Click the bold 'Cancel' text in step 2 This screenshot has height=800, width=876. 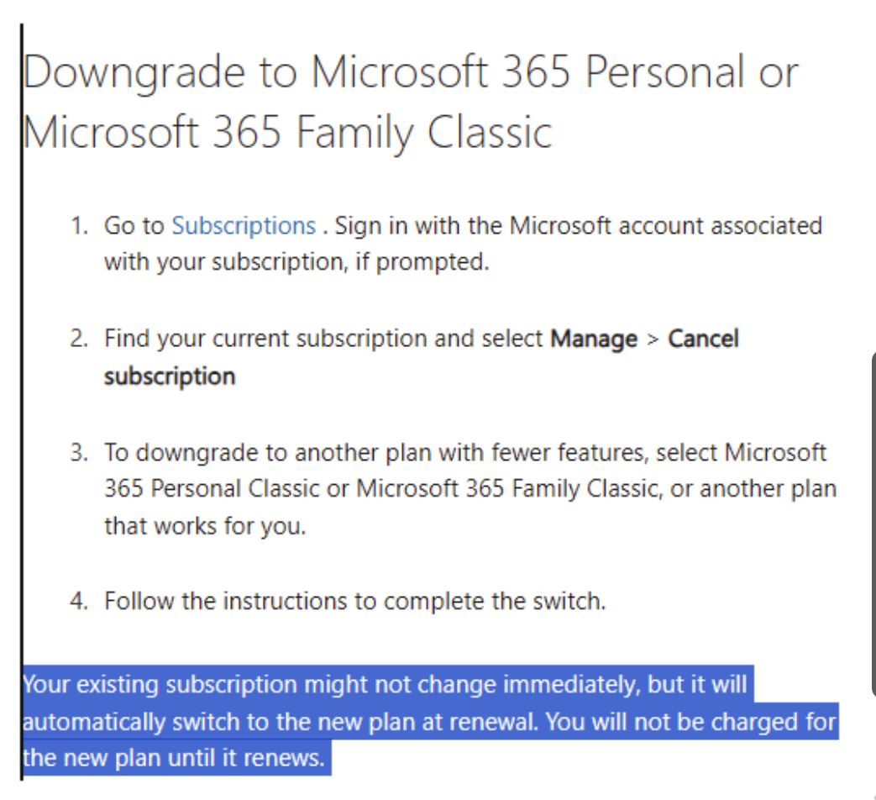(x=703, y=339)
